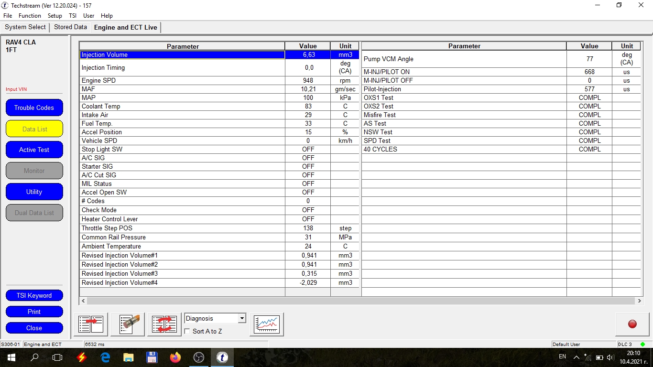Image resolution: width=653 pixels, height=367 pixels.
Task: Open the Function menu
Action: pyautogui.click(x=30, y=16)
